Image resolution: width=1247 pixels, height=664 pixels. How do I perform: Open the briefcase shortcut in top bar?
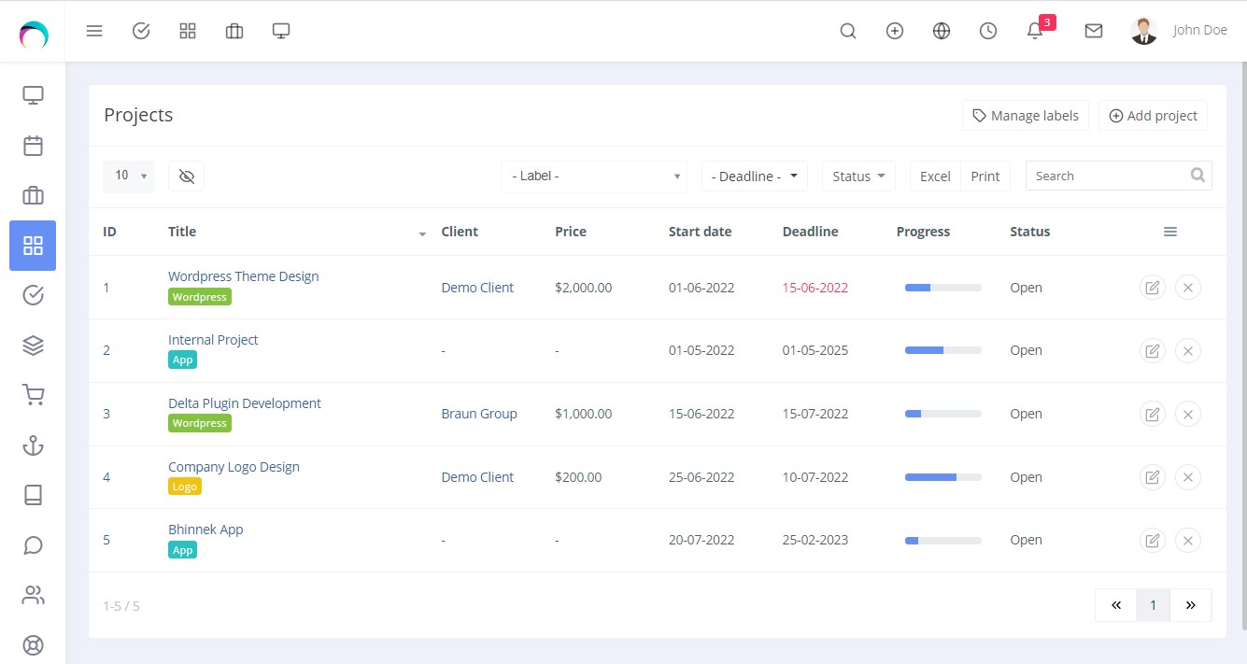click(x=234, y=31)
